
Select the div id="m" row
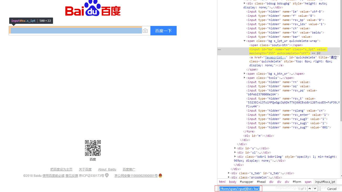coord(259,136)
